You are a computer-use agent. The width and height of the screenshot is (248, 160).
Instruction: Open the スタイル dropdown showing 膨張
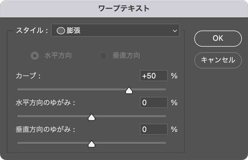click(x=115, y=31)
